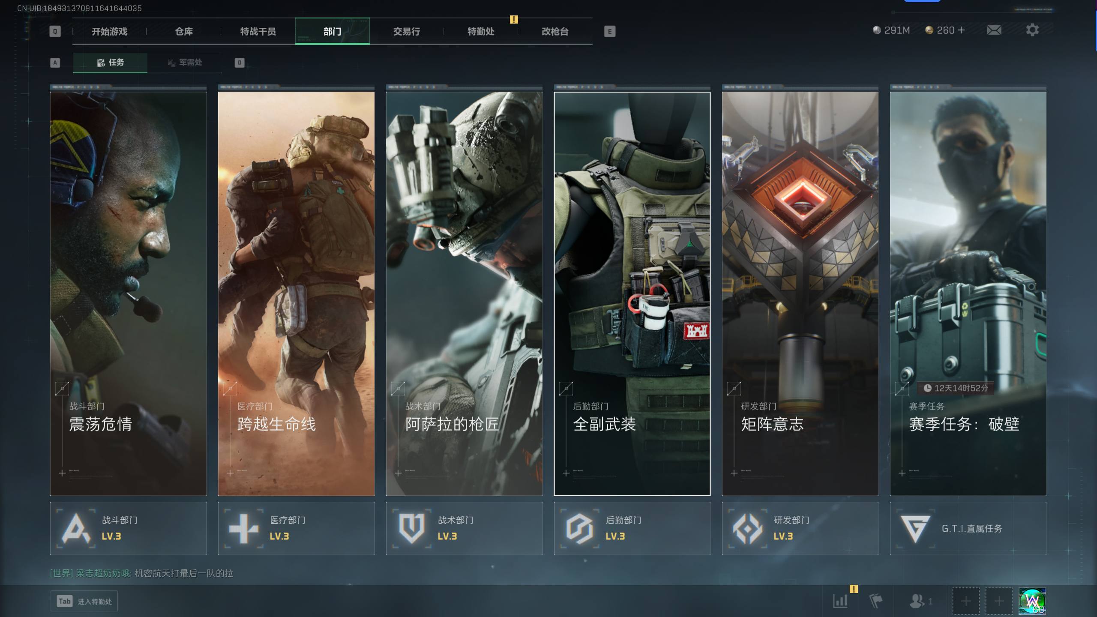The height and width of the screenshot is (617, 1097).
Task: Open the settings gear icon
Action: tap(1032, 30)
